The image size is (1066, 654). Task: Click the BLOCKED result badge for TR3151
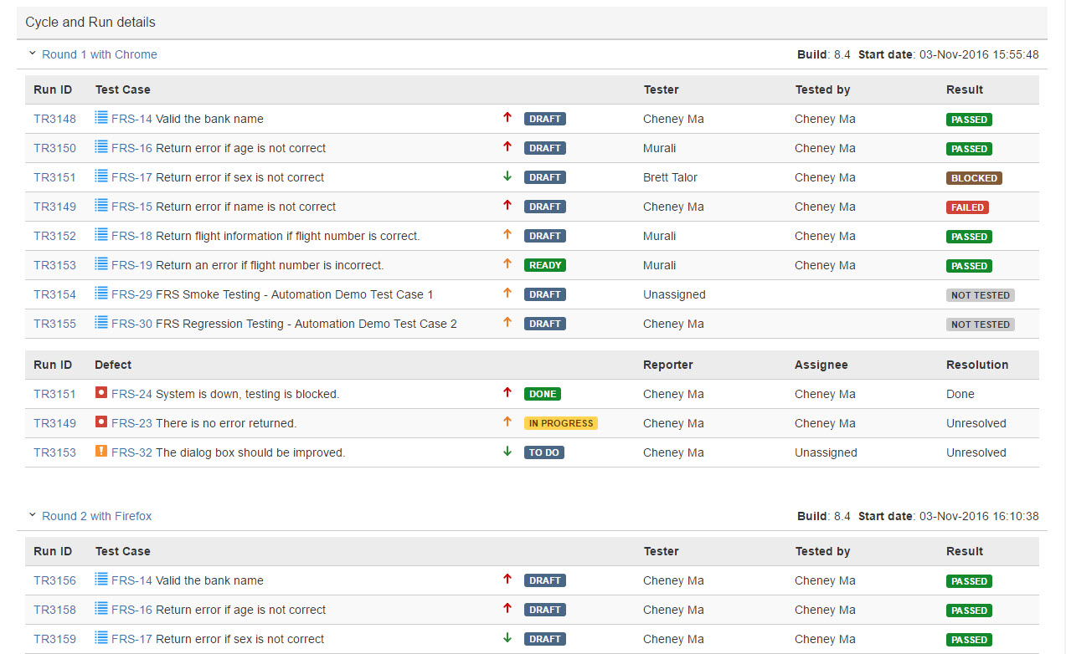coord(974,178)
